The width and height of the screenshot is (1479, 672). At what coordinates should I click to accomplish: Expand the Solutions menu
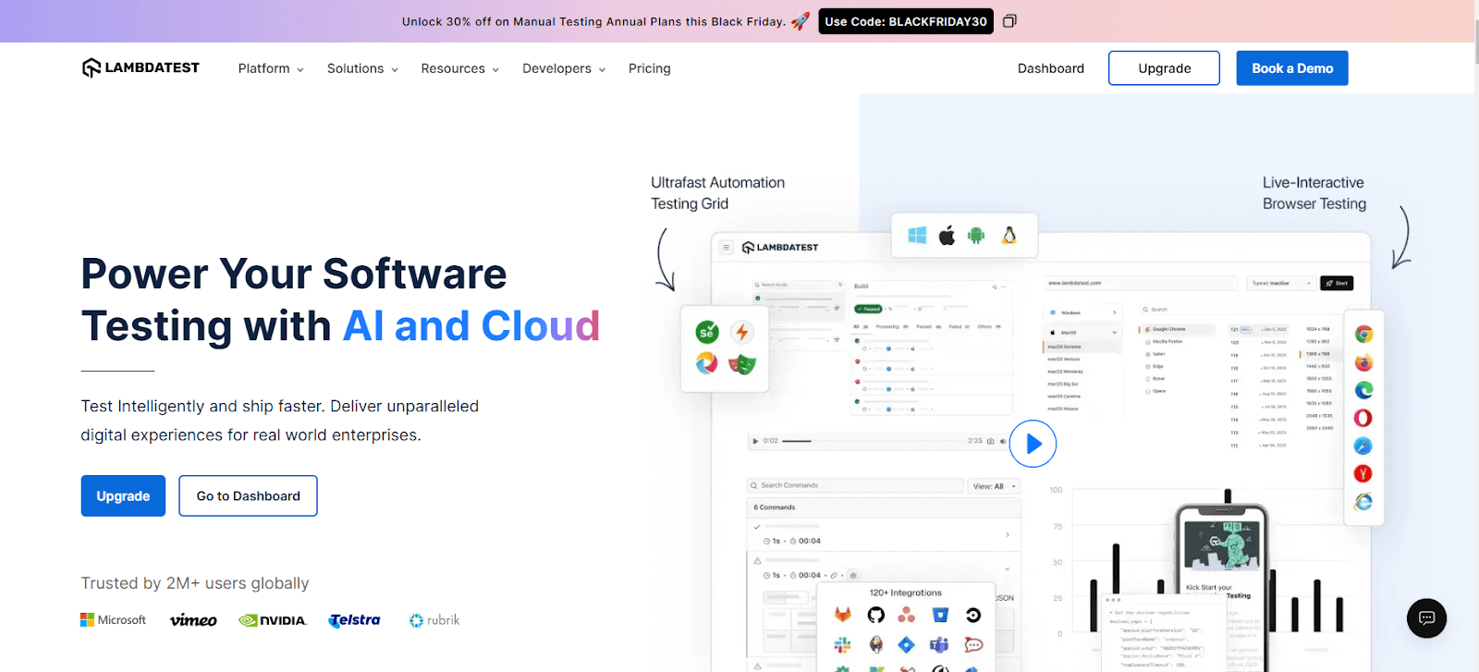(x=362, y=68)
